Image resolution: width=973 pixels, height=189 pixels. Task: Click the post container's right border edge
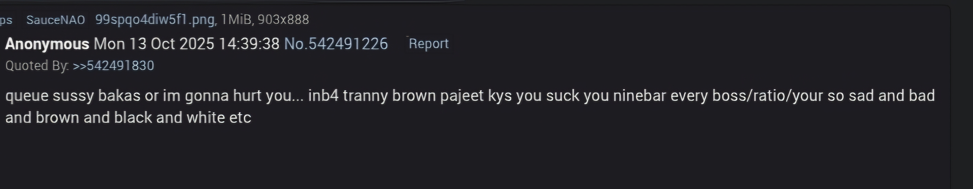click(950, 98)
